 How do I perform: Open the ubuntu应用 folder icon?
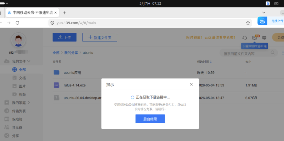[57, 72]
